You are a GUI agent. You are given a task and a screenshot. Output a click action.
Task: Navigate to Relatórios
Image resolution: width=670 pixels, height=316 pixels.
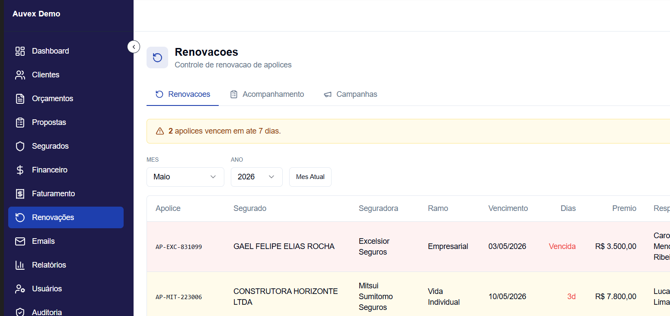pos(66,265)
